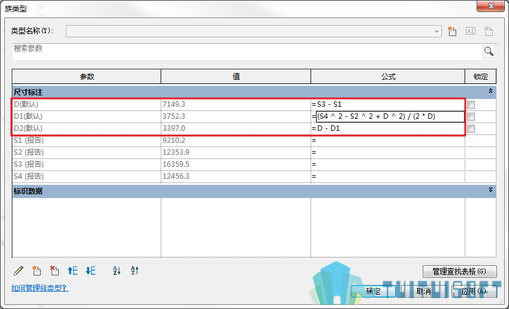Click the Rename Type icon
Image resolution: width=509 pixels, height=309 pixels.
(471, 31)
